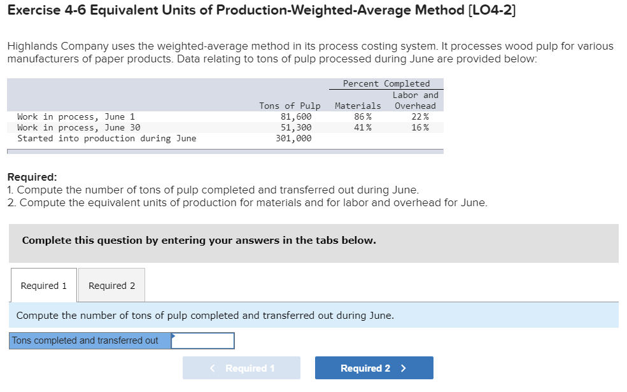Click the horizontal scrollbar under the data table
Viewport: 627px width, 392px height.
click(x=223, y=151)
